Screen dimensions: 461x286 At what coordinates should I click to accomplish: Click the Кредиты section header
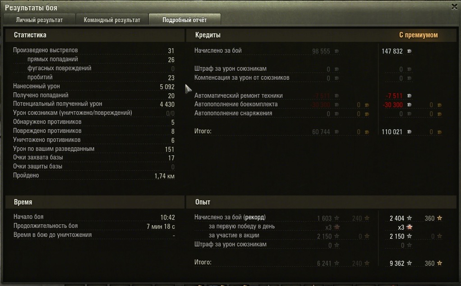[208, 35]
